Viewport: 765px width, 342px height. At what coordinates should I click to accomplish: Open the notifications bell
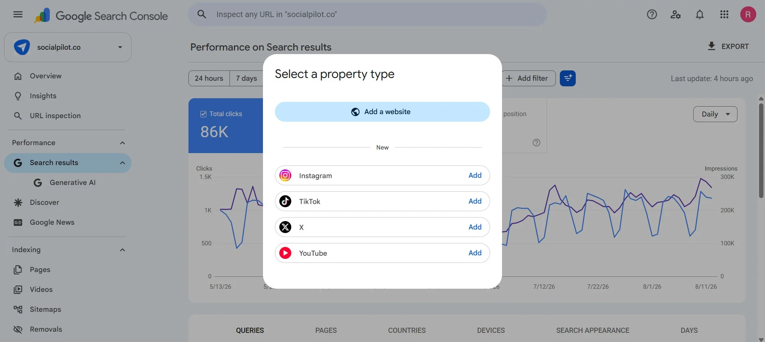(700, 15)
